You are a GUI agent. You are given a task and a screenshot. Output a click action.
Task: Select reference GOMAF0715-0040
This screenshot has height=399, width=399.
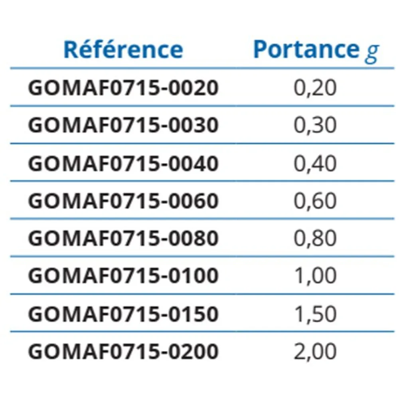124,164
